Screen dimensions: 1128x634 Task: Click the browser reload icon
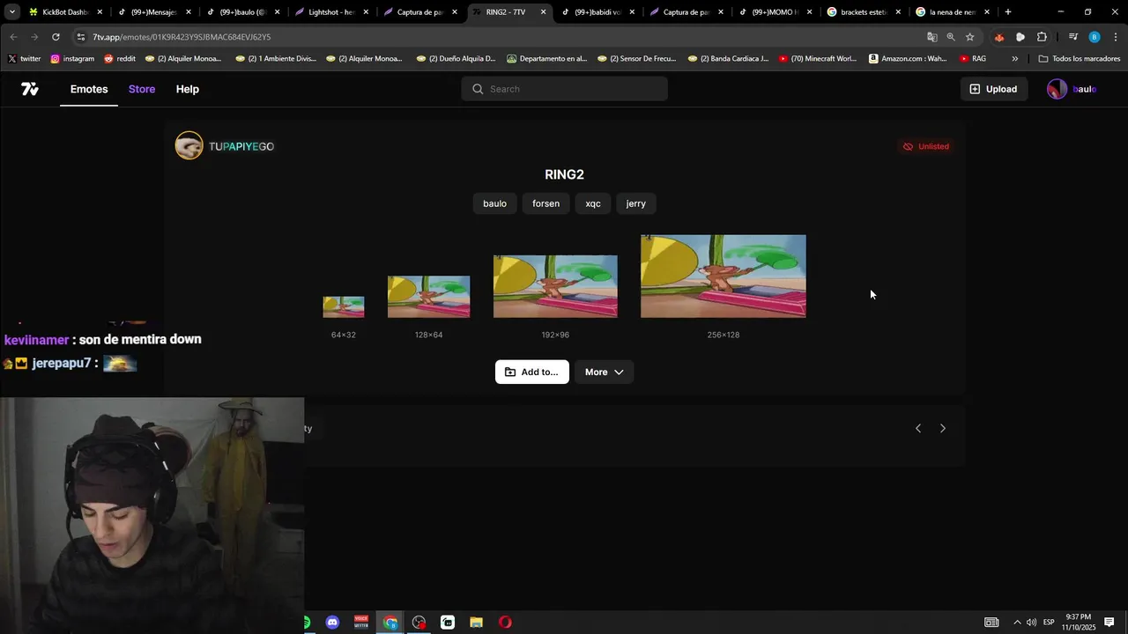tap(56, 37)
